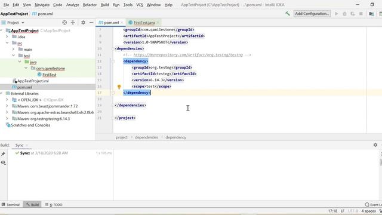Close the pom.xml editor tab
The width and height of the screenshot is (382, 215).
122,23
